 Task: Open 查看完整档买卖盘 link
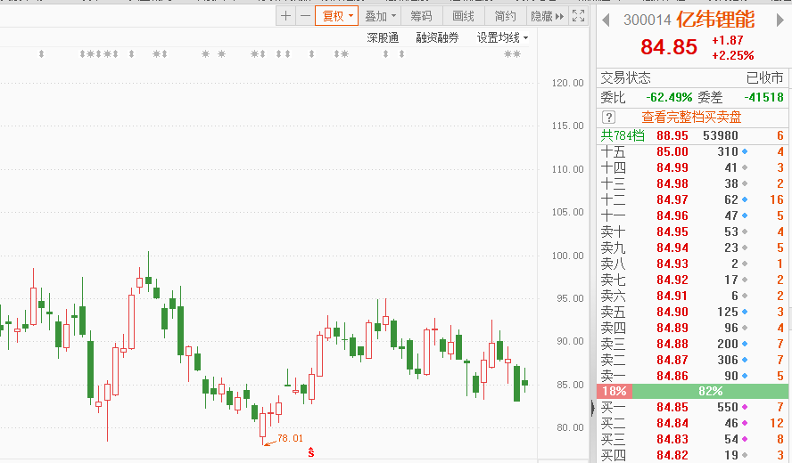point(691,118)
